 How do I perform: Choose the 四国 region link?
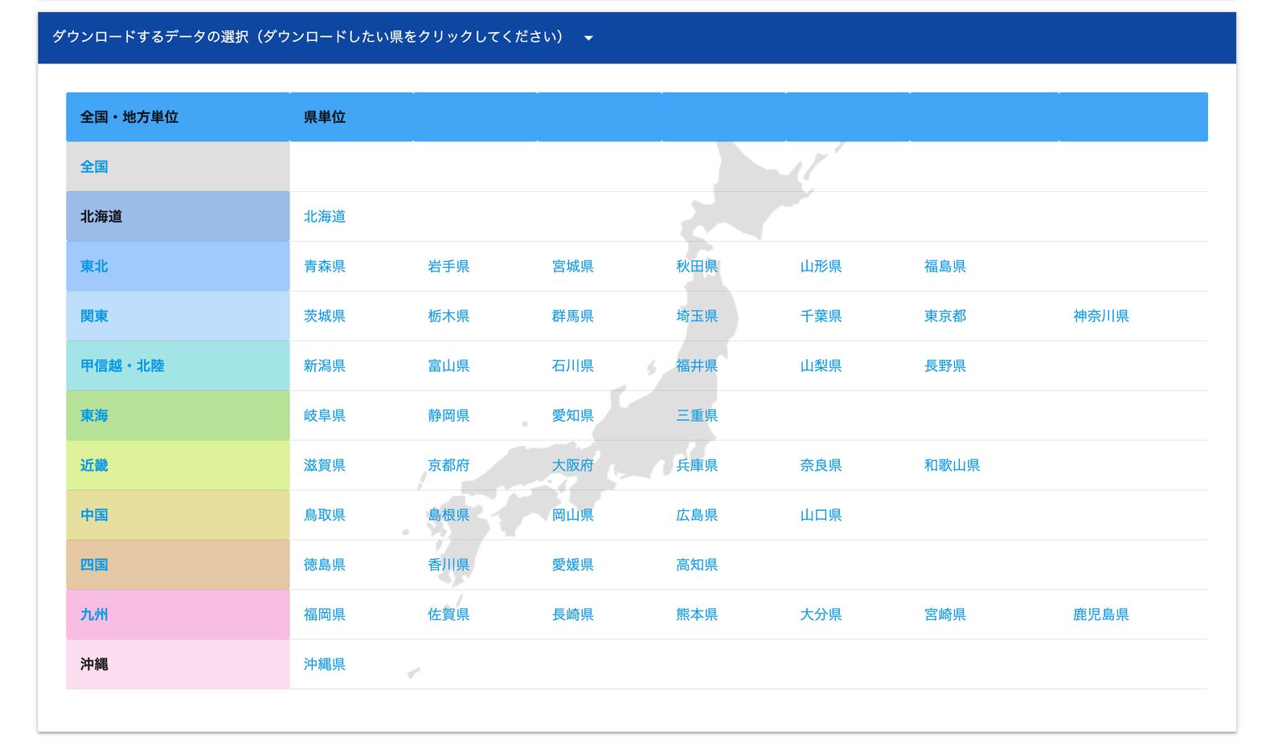pos(94,565)
